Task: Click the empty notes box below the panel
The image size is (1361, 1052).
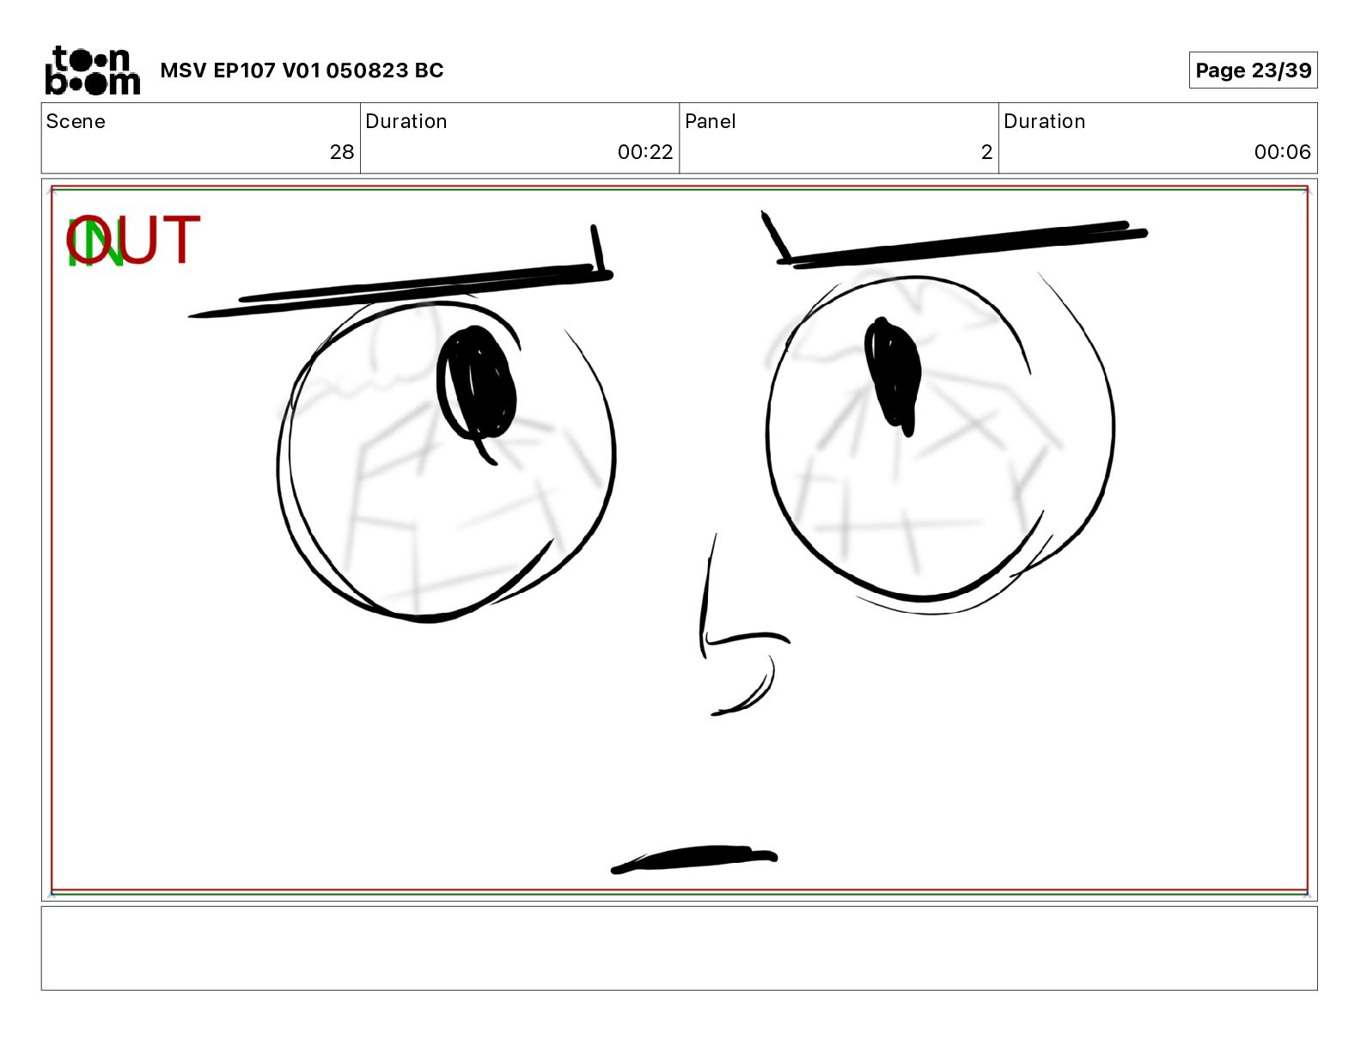Action: point(679,948)
